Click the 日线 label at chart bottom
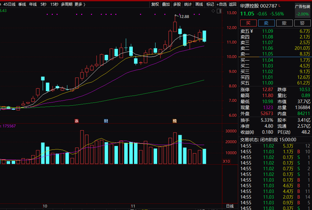 point(230,206)
